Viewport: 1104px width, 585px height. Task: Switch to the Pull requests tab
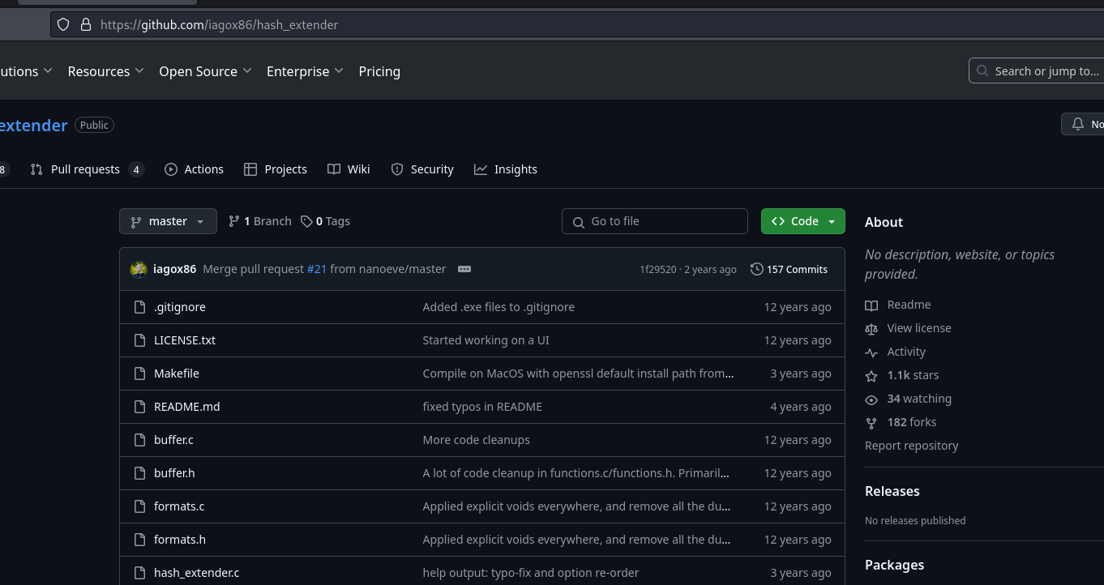coord(87,169)
